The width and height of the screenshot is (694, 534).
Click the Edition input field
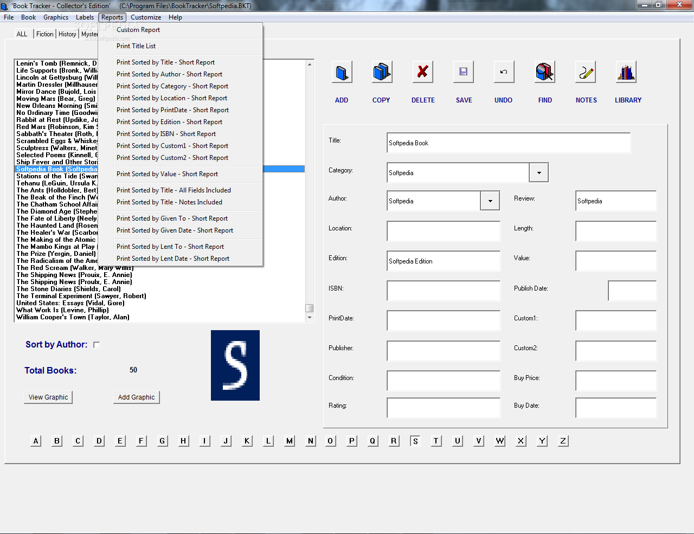[x=444, y=261]
